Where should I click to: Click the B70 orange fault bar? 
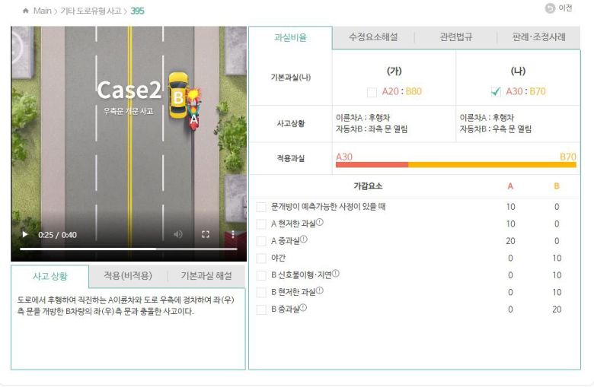click(x=492, y=164)
